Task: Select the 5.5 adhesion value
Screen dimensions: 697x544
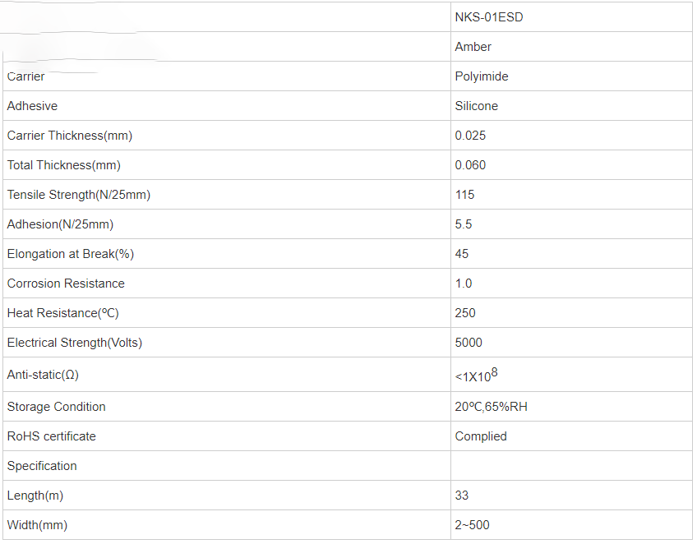Action: [x=464, y=224]
